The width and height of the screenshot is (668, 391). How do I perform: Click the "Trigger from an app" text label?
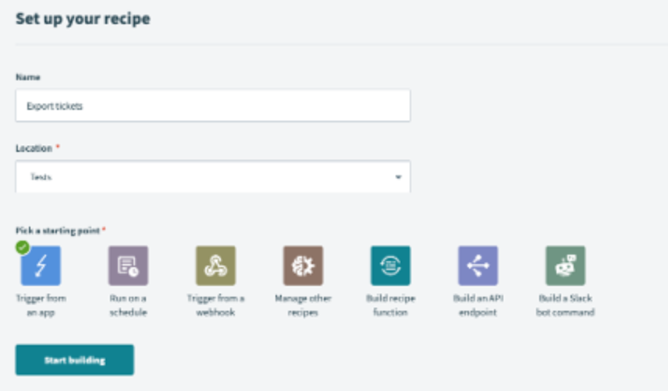(x=41, y=305)
